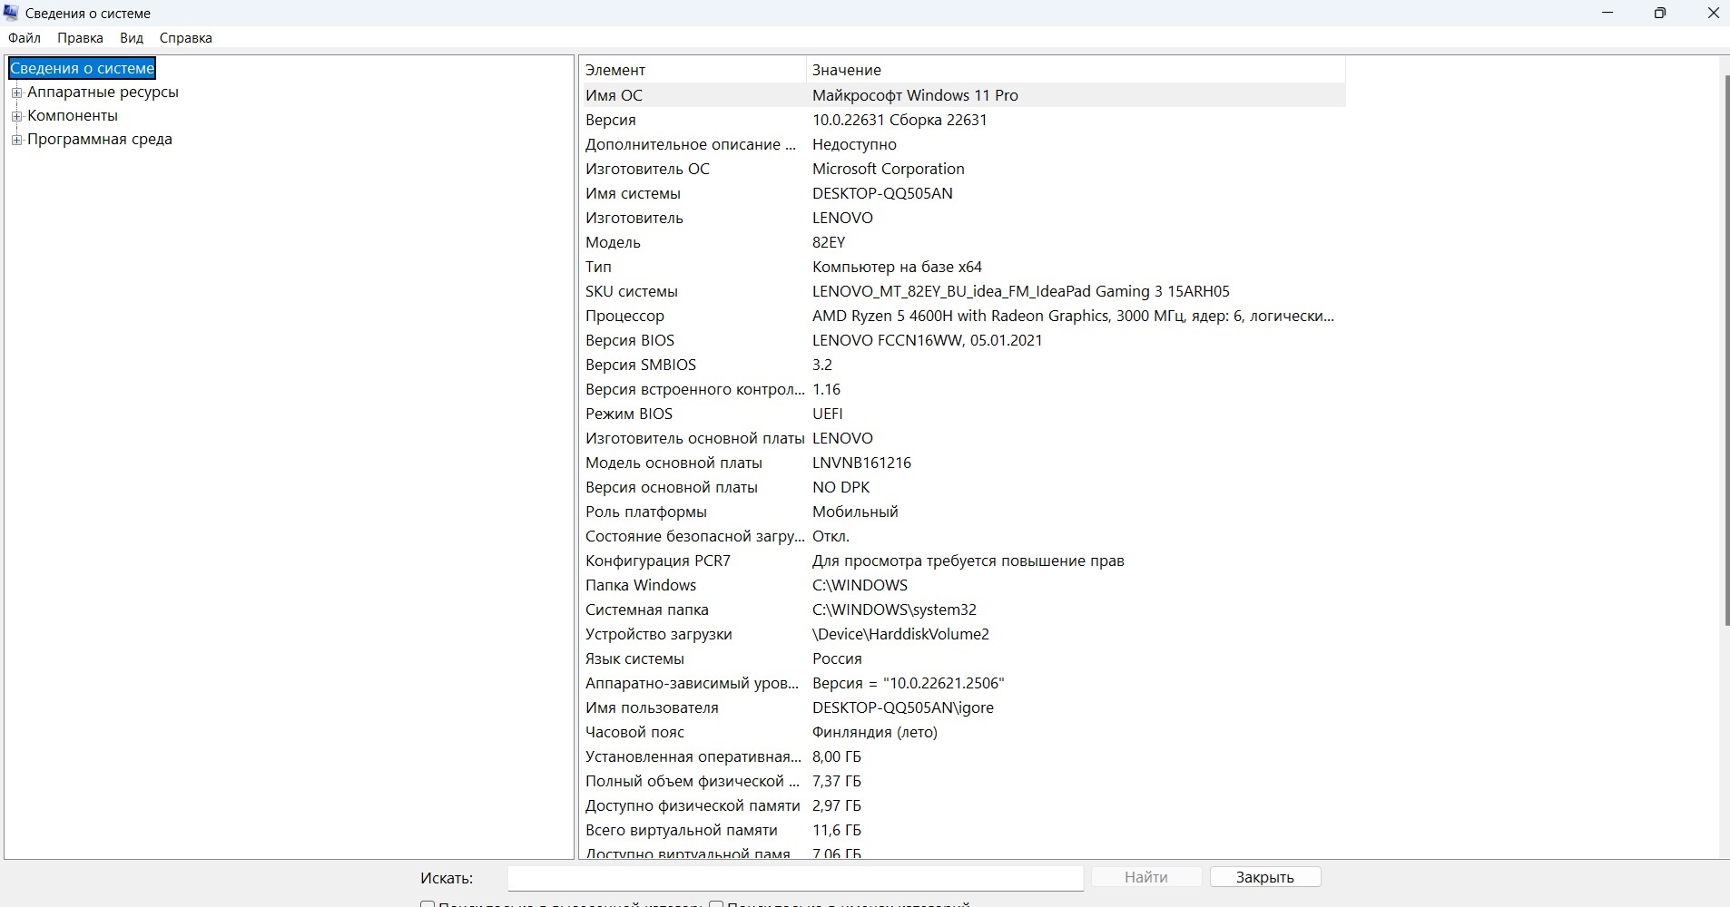Select the Процессор row in the list
The width and height of the screenshot is (1730, 907).
[x=624, y=316]
